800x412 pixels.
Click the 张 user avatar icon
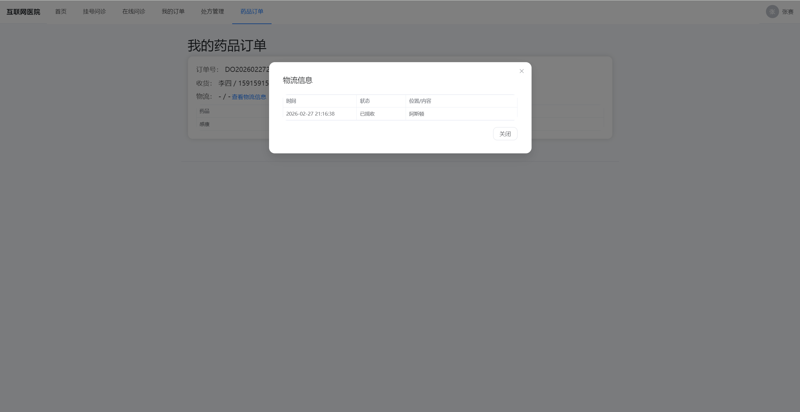[772, 12]
